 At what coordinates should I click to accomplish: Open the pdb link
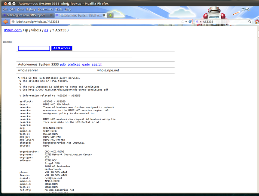point(63,64)
